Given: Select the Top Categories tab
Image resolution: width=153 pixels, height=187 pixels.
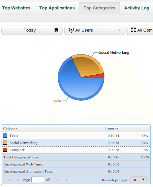Looking at the screenshot, I should (x=99, y=8).
